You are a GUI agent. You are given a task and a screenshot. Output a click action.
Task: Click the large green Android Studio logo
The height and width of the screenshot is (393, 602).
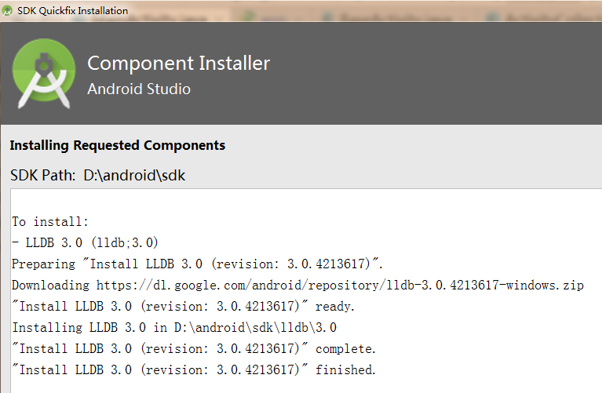tap(44, 73)
